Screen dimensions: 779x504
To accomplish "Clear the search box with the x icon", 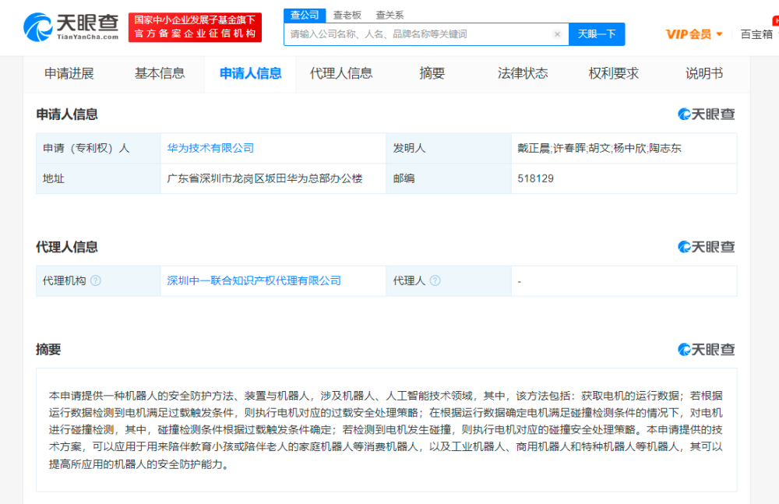I will pyautogui.click(x=557, y=34).
